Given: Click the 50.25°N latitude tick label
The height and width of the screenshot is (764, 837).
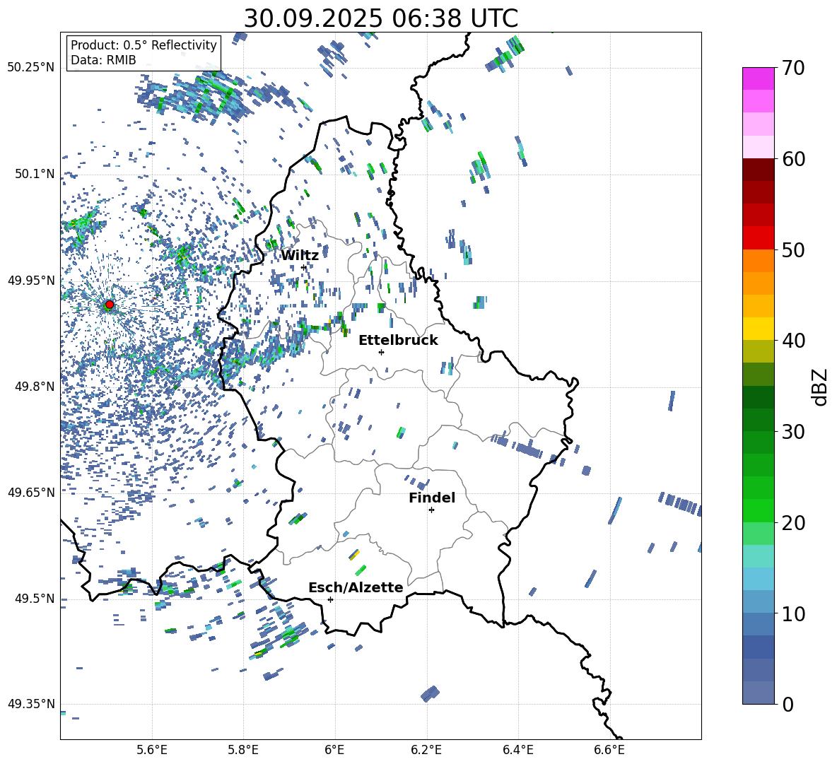Looking at the screenshot, I should [x=31, y=68].
